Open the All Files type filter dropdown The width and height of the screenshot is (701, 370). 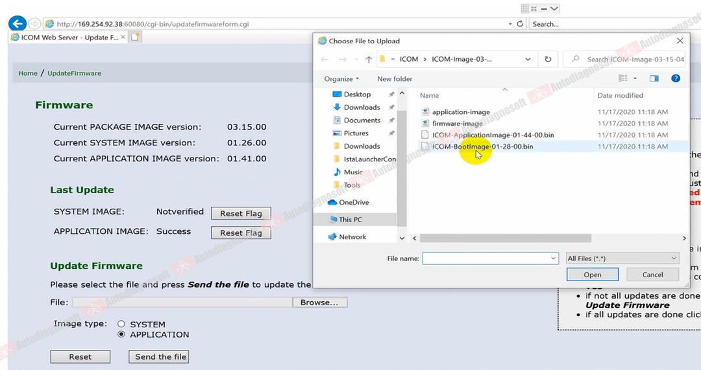[x=622, y=259]
